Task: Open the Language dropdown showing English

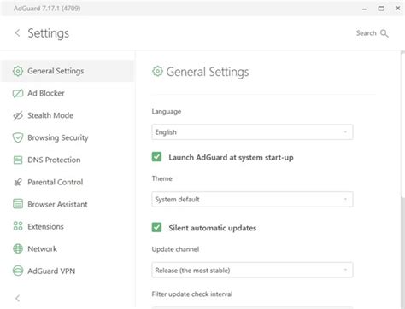Action: tap(252, 132)
